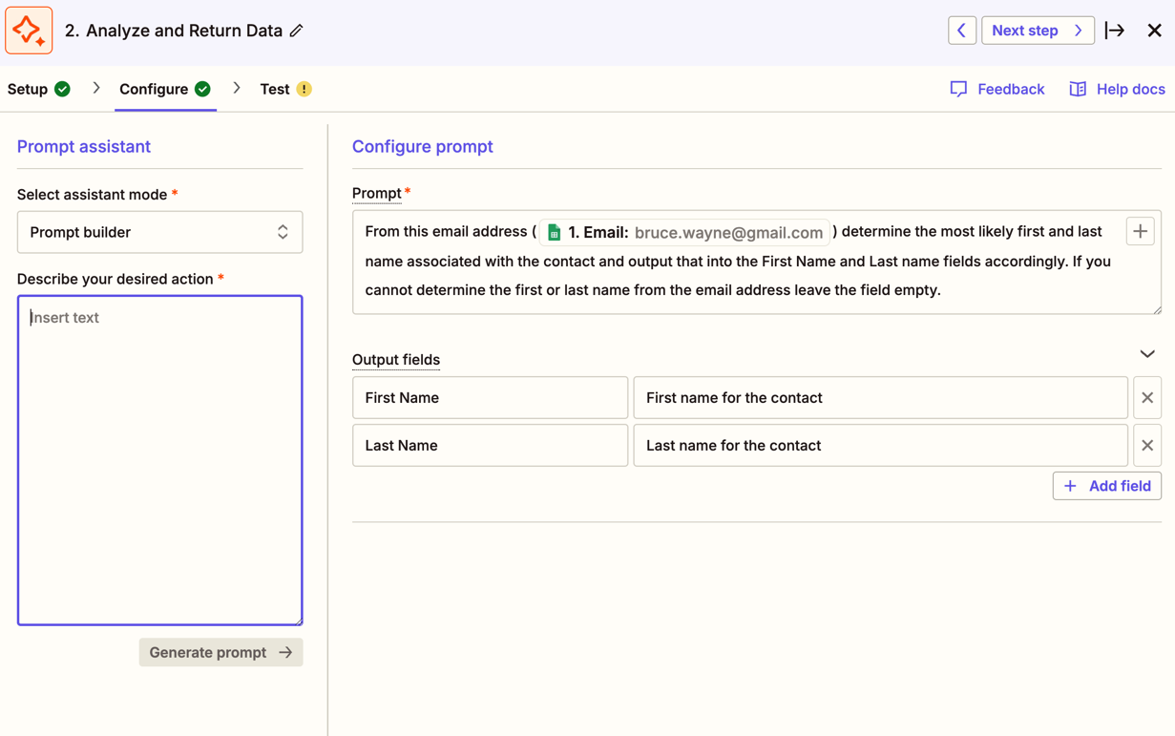Click the yellow warning icon beside Test
The image size is (1175, 736).
[x=304, y=89]
